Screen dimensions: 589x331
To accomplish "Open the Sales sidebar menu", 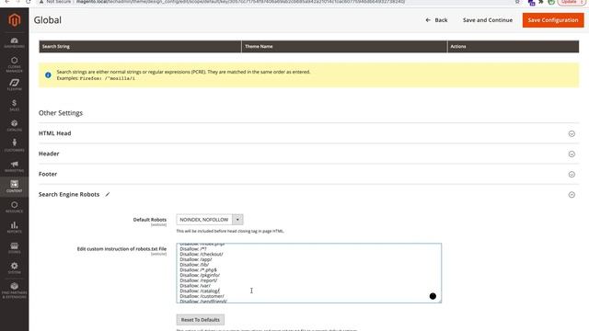I will tap(15, 105).
